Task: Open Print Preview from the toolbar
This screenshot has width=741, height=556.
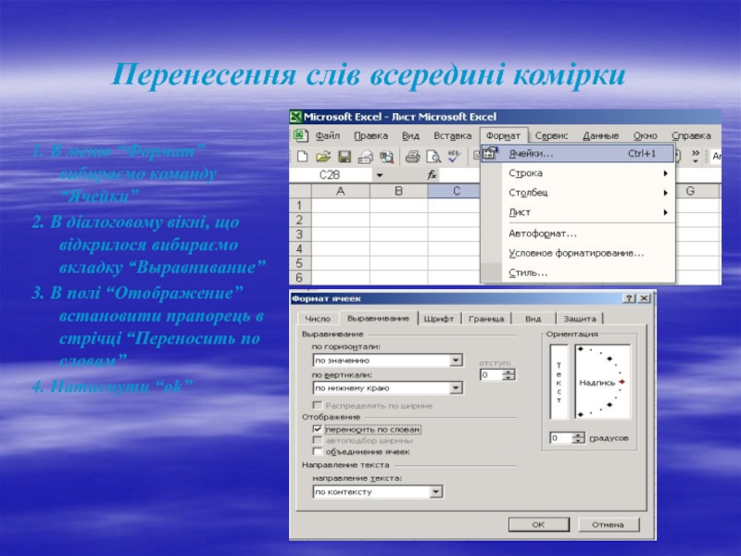Action: pyautogui.click(x=433, y=156)
